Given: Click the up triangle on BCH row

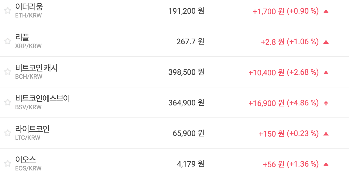Looking at the screenshot, I should 326,73.
